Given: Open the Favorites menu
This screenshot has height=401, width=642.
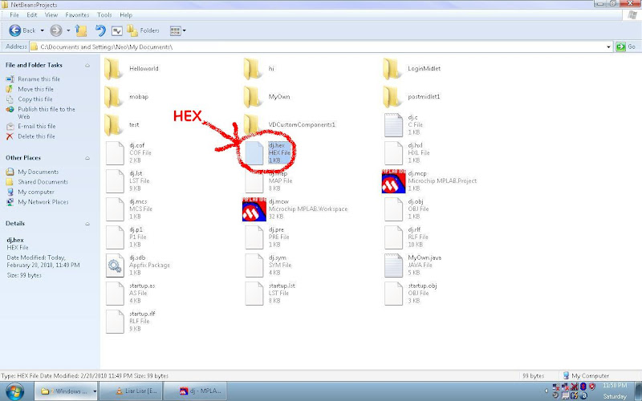Looking at the screenshot, I should click(77, 14).
